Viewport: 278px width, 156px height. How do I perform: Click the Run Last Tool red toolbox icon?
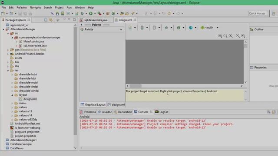(99, 13)
